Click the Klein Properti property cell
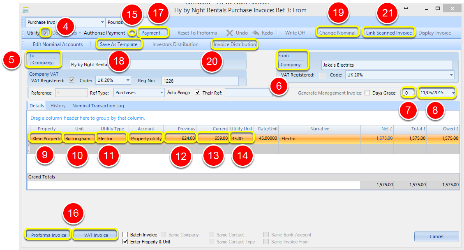This screenshot has width=464, height=250. click(46, 138)
